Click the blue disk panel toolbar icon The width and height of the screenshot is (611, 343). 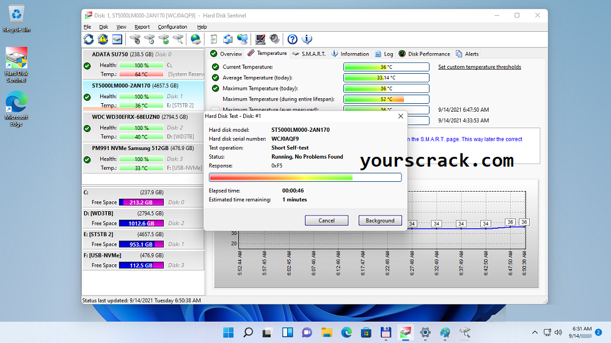pyautogui.click(x=117, y=39)
